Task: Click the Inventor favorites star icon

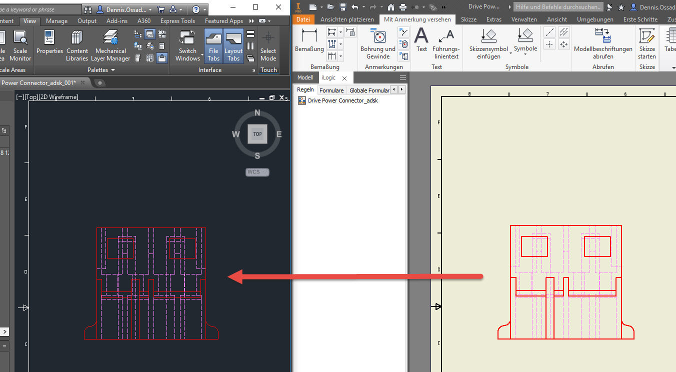Action: pyautogui.click(x=621, y=7)
